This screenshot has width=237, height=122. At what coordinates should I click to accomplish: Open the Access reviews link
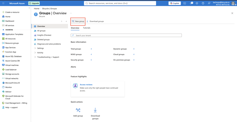(x=86, y=84)
